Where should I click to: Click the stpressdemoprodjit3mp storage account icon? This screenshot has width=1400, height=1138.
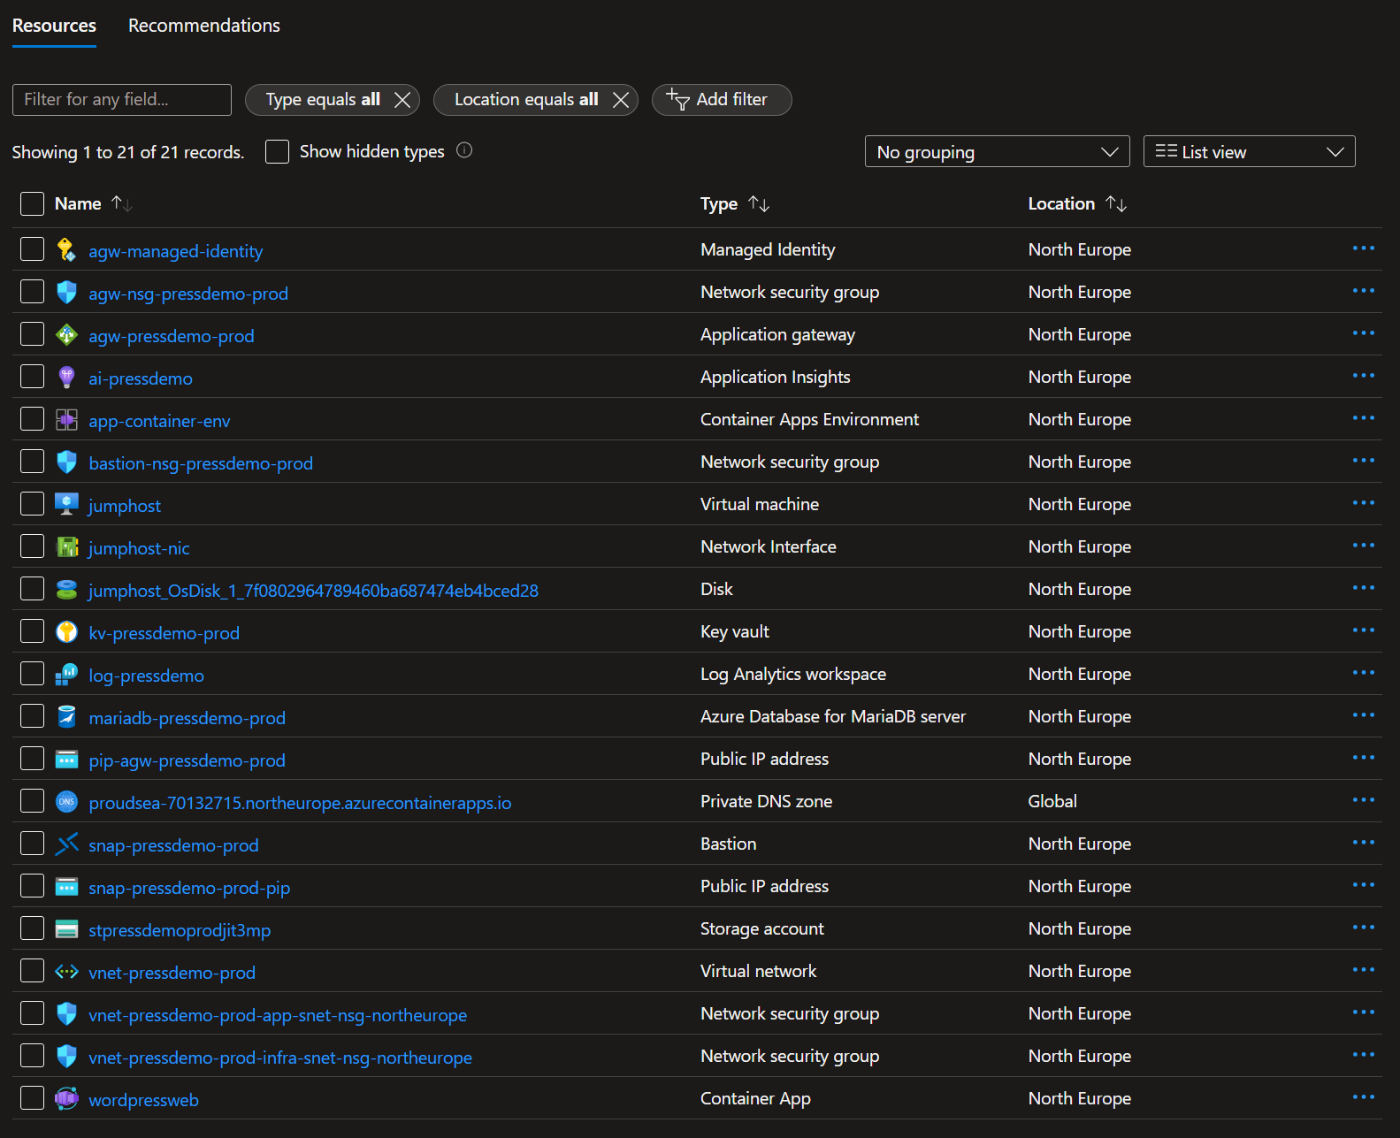tap(66, 928)
